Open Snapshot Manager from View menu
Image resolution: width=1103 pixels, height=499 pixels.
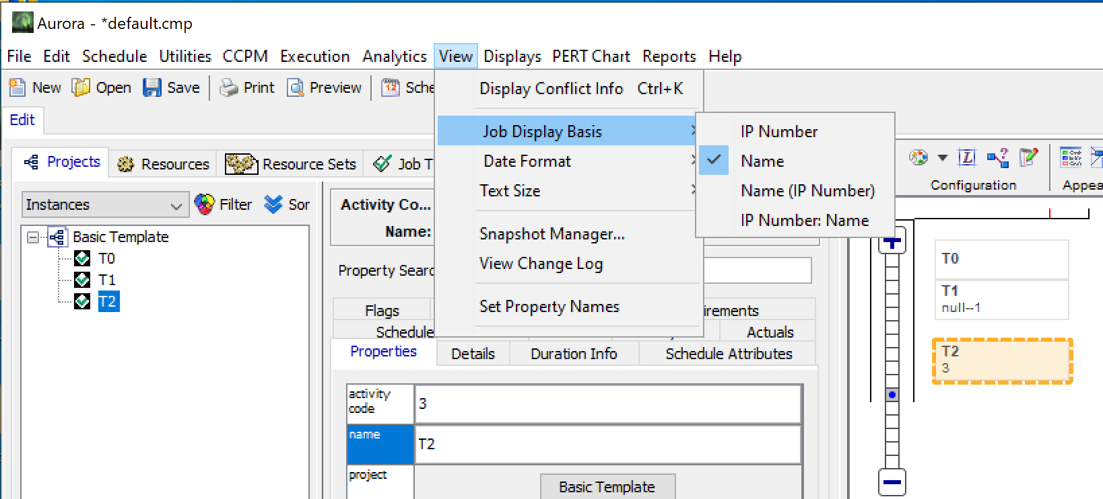click(x=551, y=234)
